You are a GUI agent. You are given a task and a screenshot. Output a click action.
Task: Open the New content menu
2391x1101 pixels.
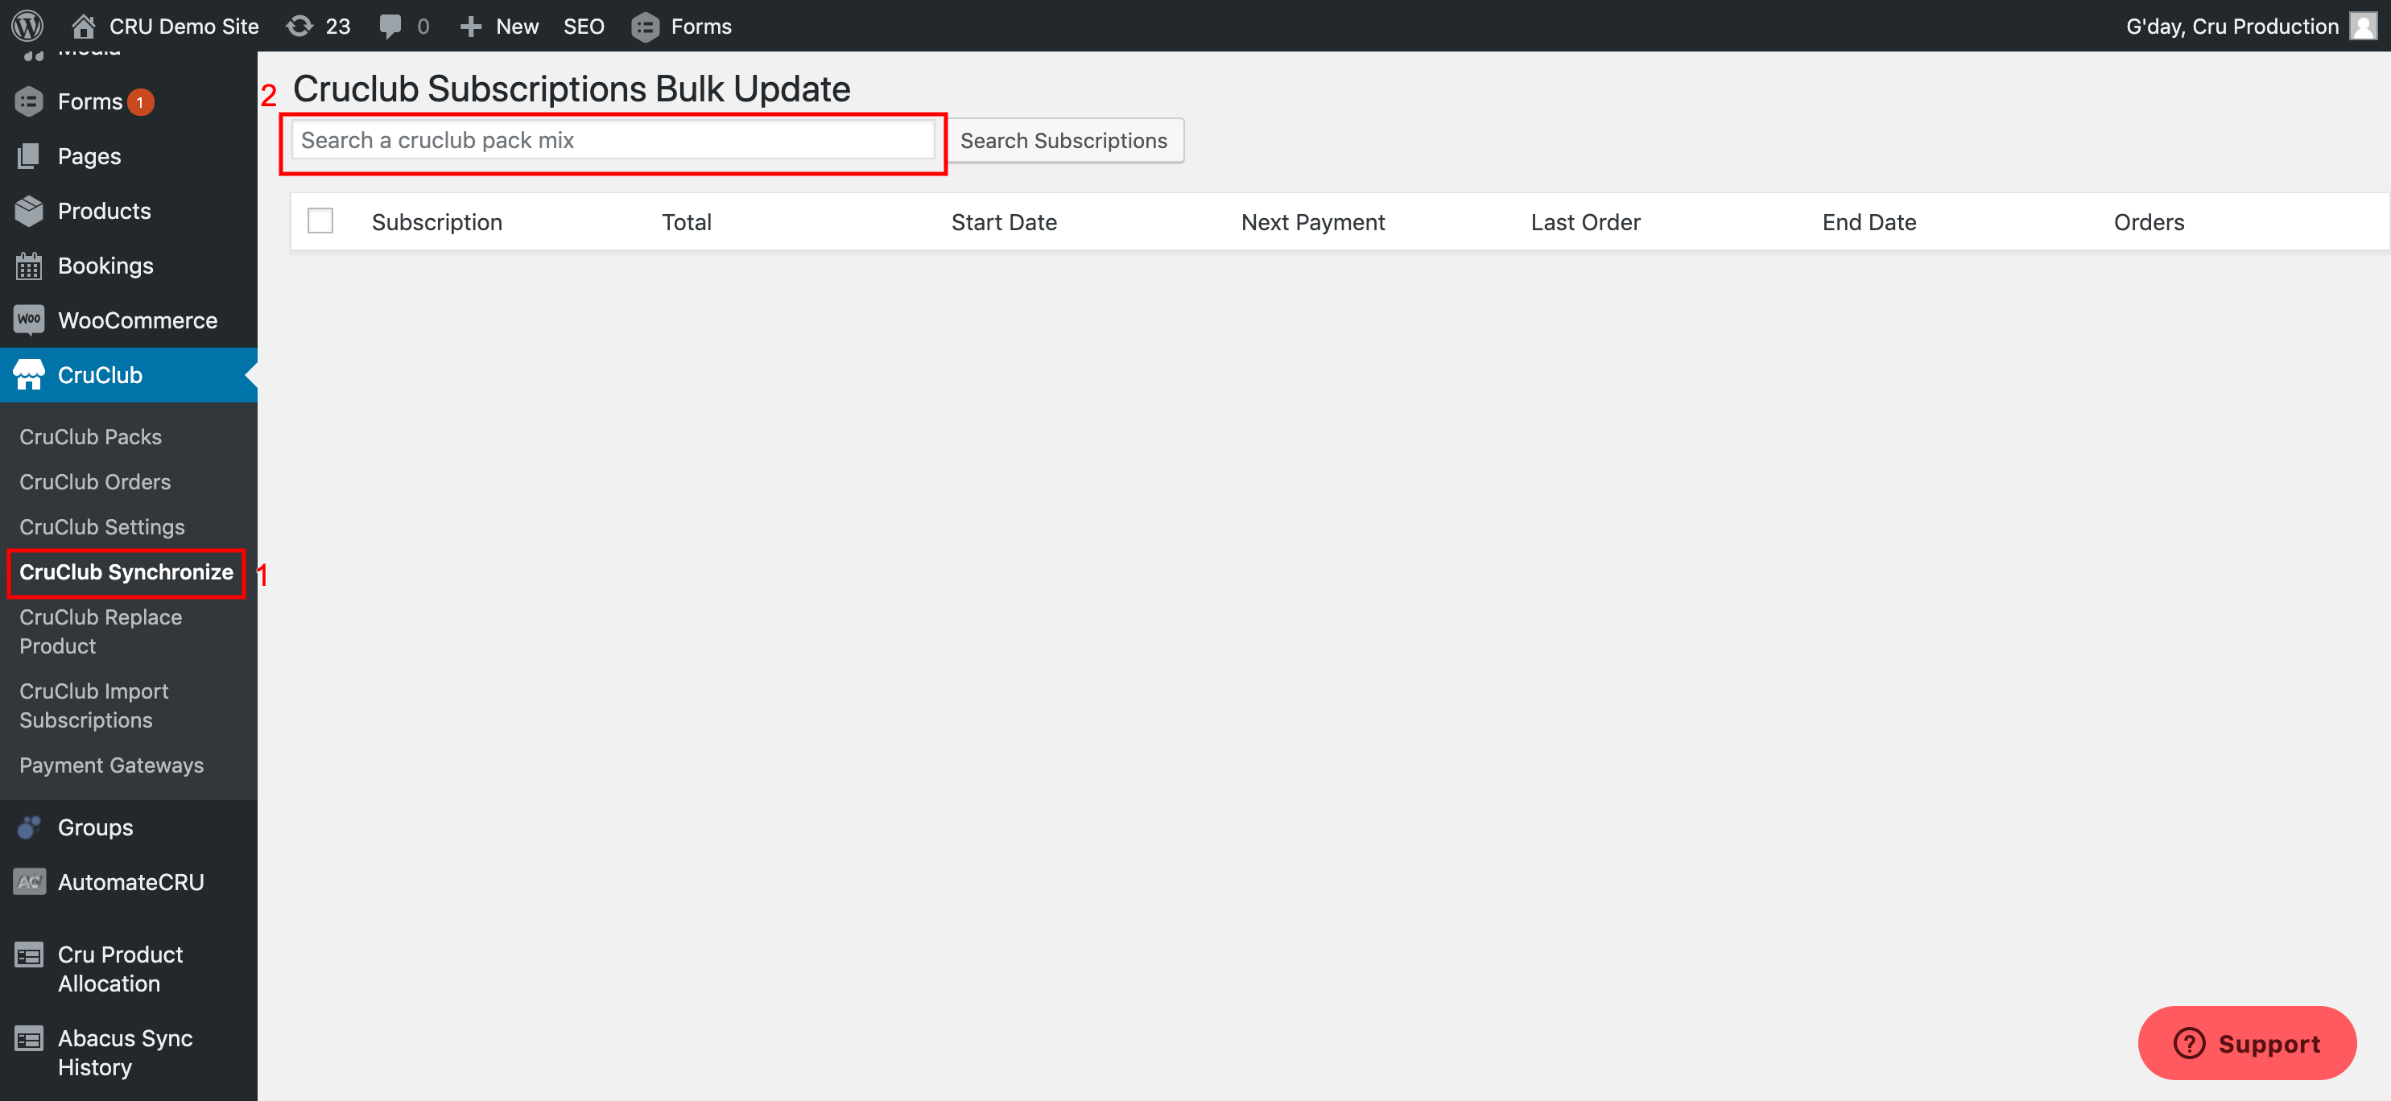499,26
